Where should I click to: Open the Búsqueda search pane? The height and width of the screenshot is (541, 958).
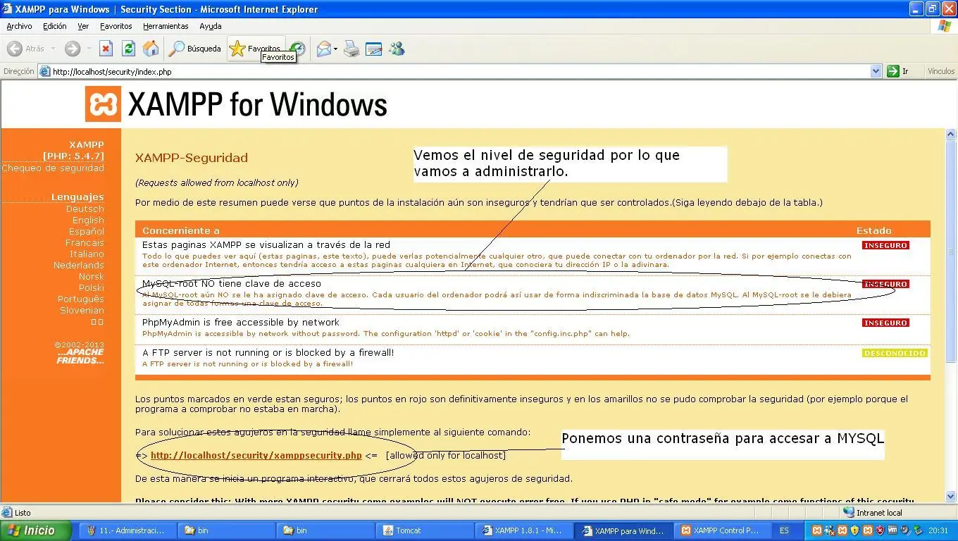(x=195, y=49)
